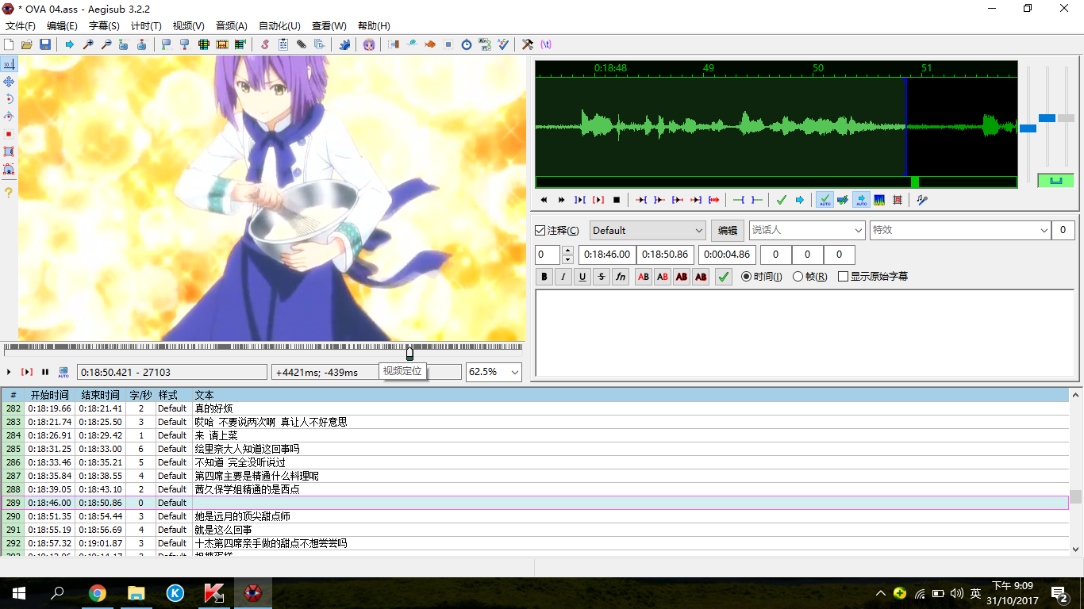Open the Timing Post-Processor clock icon
This screenshot has width=1084, height=609.
(x=467, y=44)
